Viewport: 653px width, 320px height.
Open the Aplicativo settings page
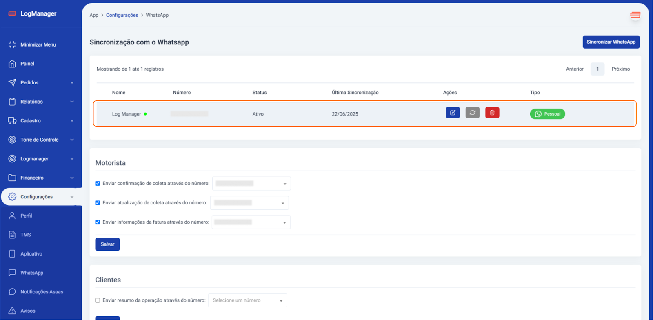pos(31,254)
